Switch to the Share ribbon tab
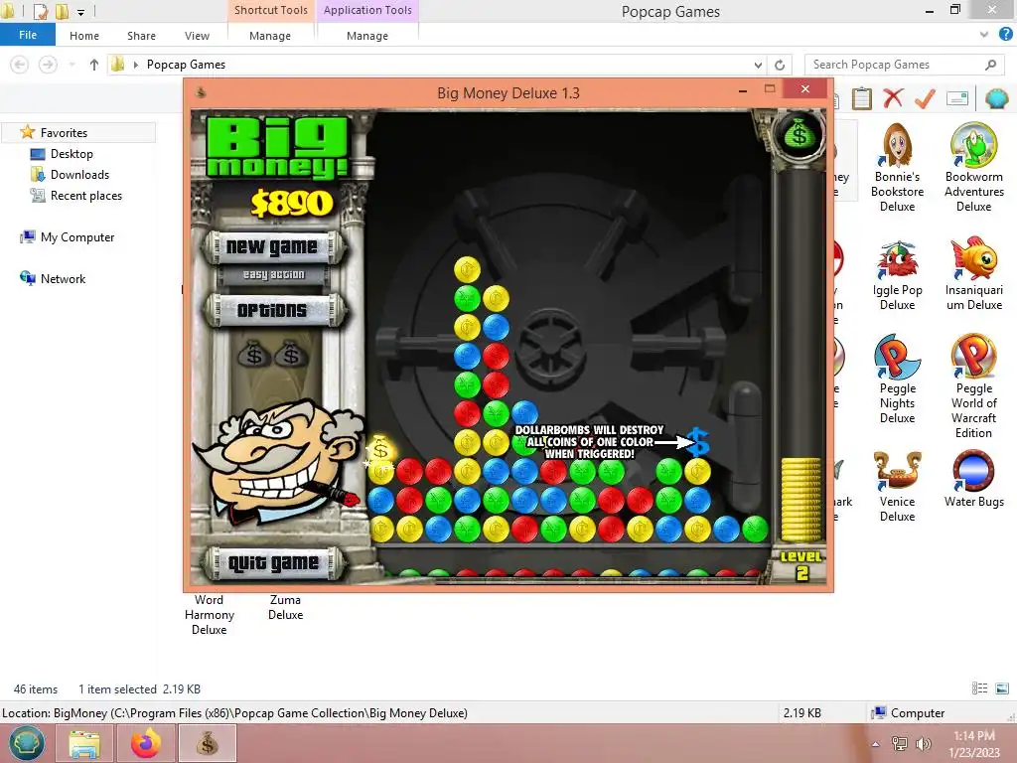The height and width of the screenshot is (763, 1017). tap(141, 36)
